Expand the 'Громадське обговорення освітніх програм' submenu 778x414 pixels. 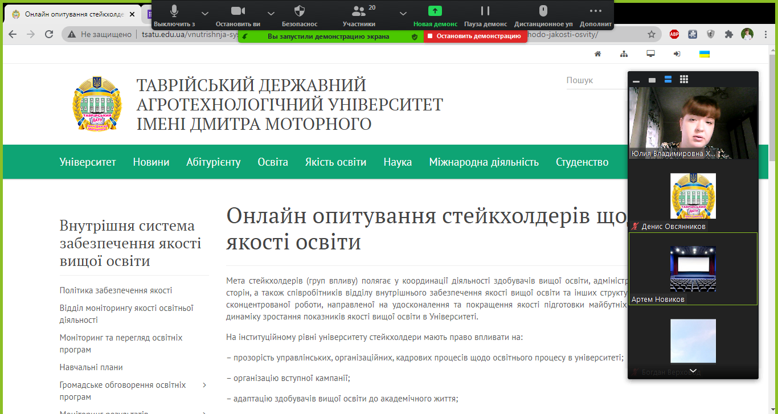click(204, 386)
